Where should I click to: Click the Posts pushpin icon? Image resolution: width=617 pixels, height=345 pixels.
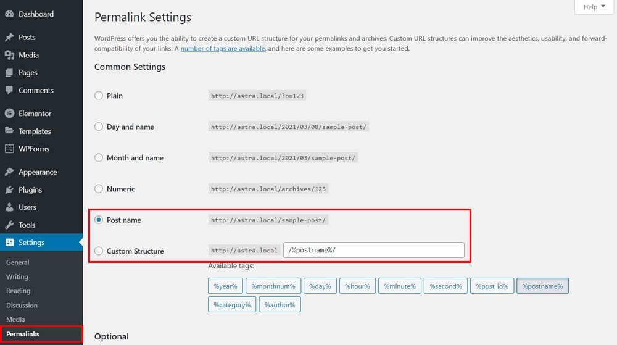pos(9,37)
